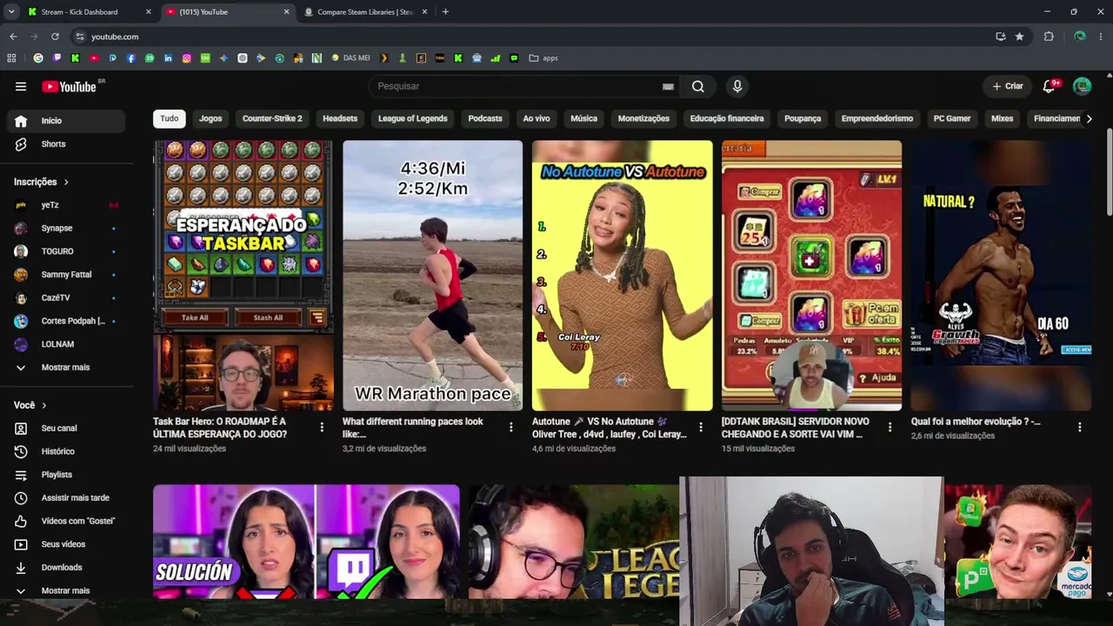Viewport: 1113px width, 626px height.
Task: Open options for Task Bar Hero video
Action: coord(322,427)
